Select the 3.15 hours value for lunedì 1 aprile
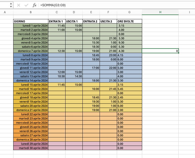195x158 pixels. tap(129, 26)
